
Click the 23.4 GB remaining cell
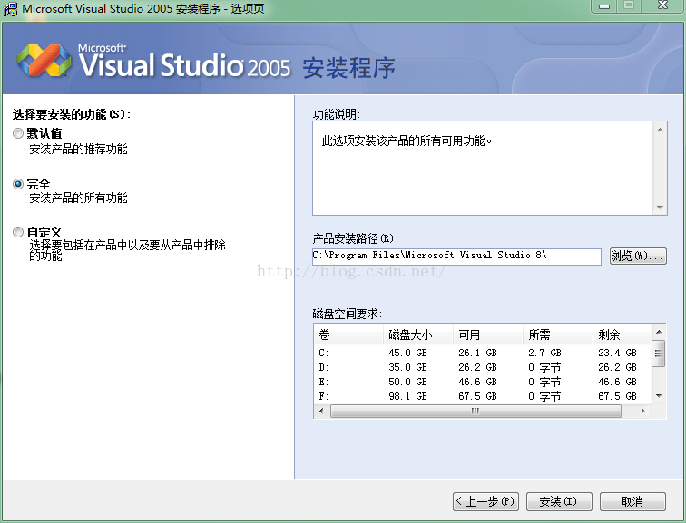617,353
